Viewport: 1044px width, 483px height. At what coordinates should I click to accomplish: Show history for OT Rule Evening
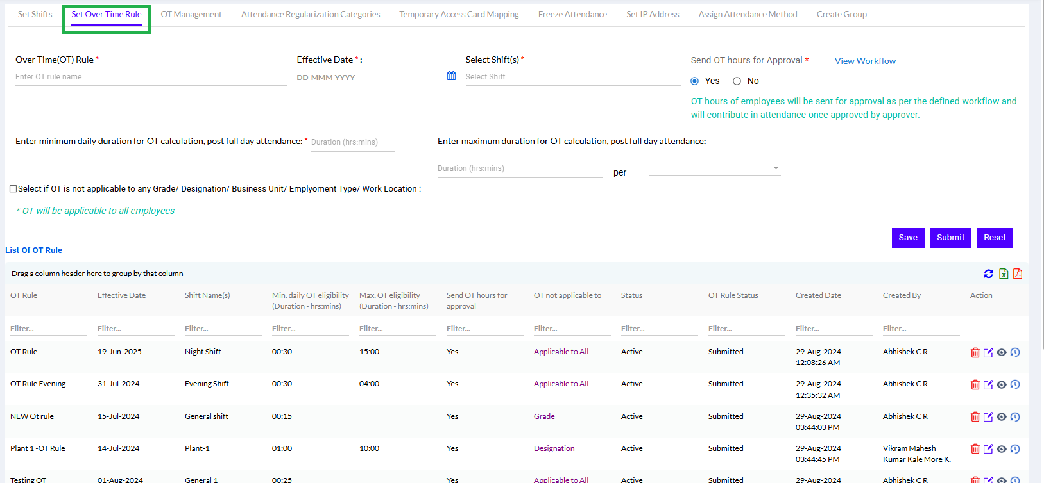(1015, 384)
